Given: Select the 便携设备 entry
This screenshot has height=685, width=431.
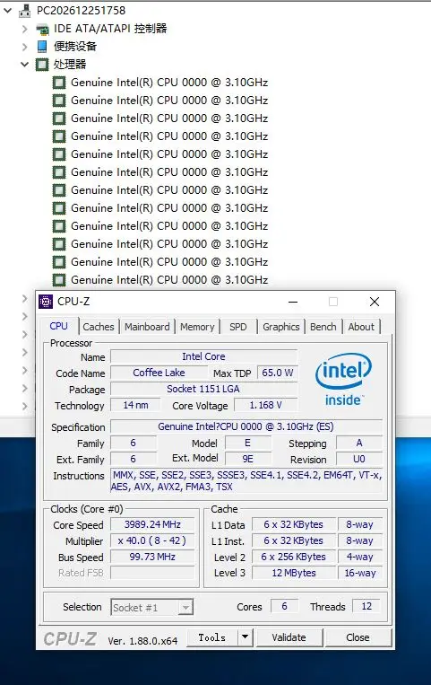Looking at the screenshot, I should click(x=75, y=47).
